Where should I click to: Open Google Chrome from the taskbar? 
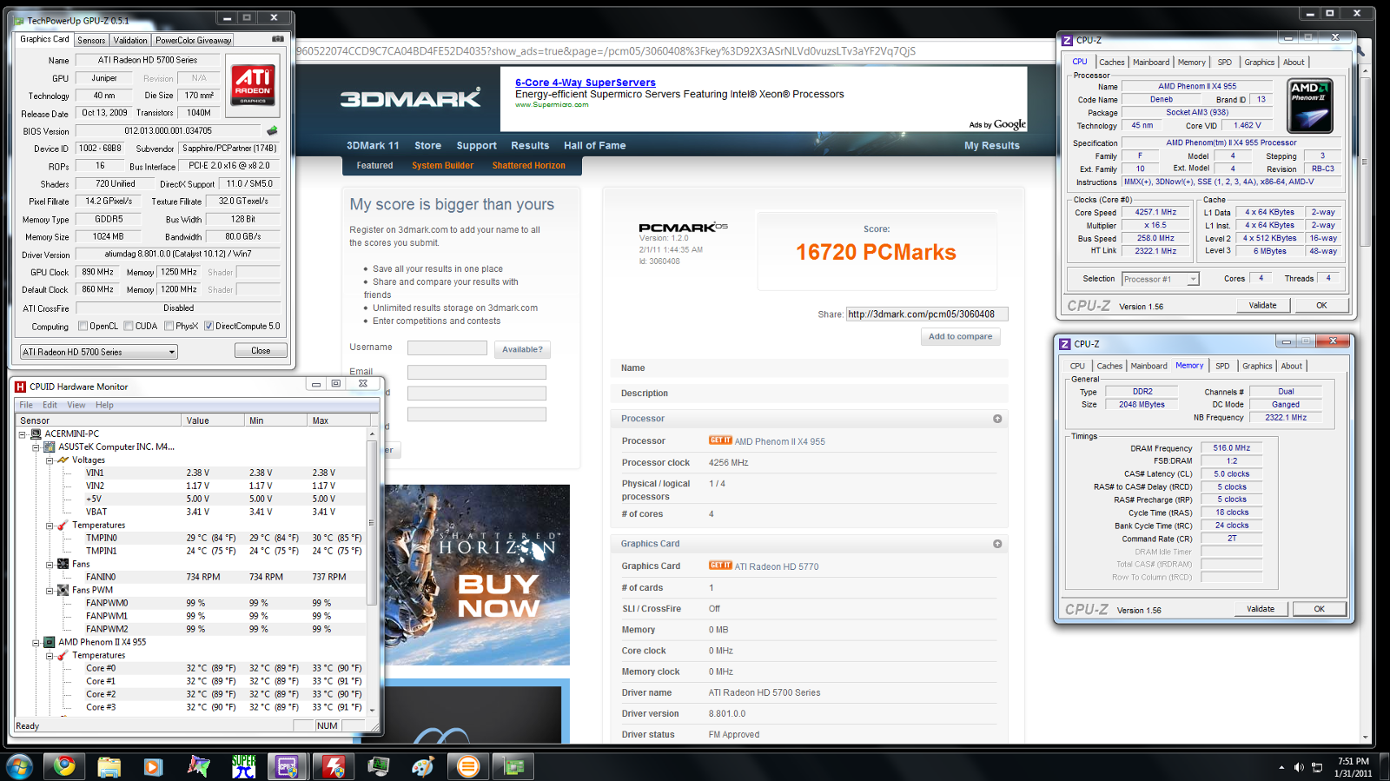pos(64,766)
